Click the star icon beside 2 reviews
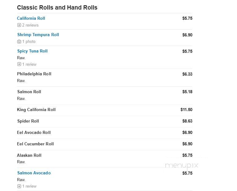Screen dimensions: 237x191 [x=19, y=25]
